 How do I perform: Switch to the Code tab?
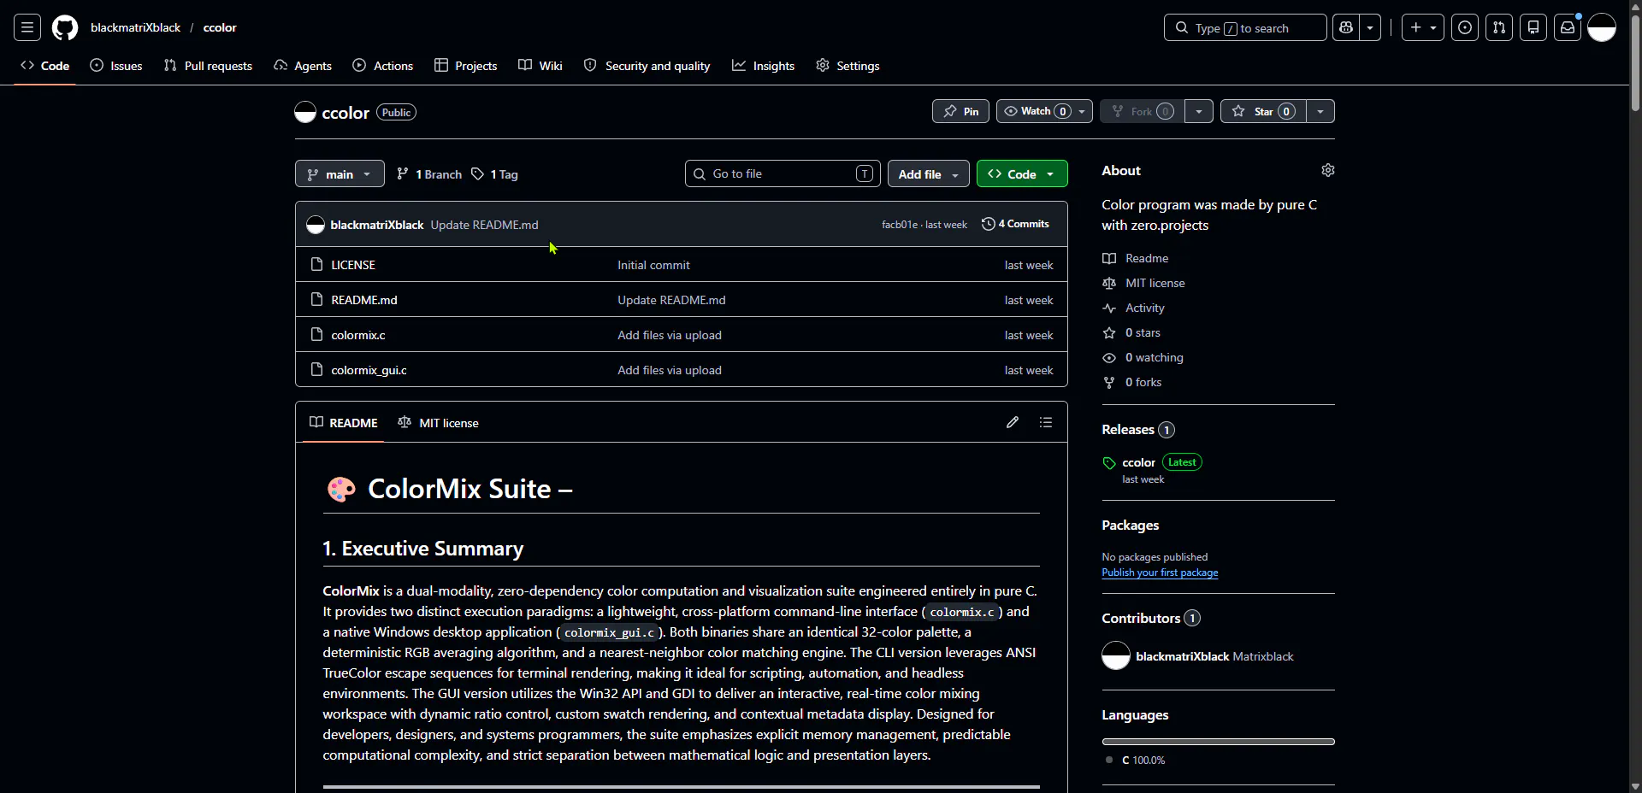pyautogui.click(x=45, y=66)
